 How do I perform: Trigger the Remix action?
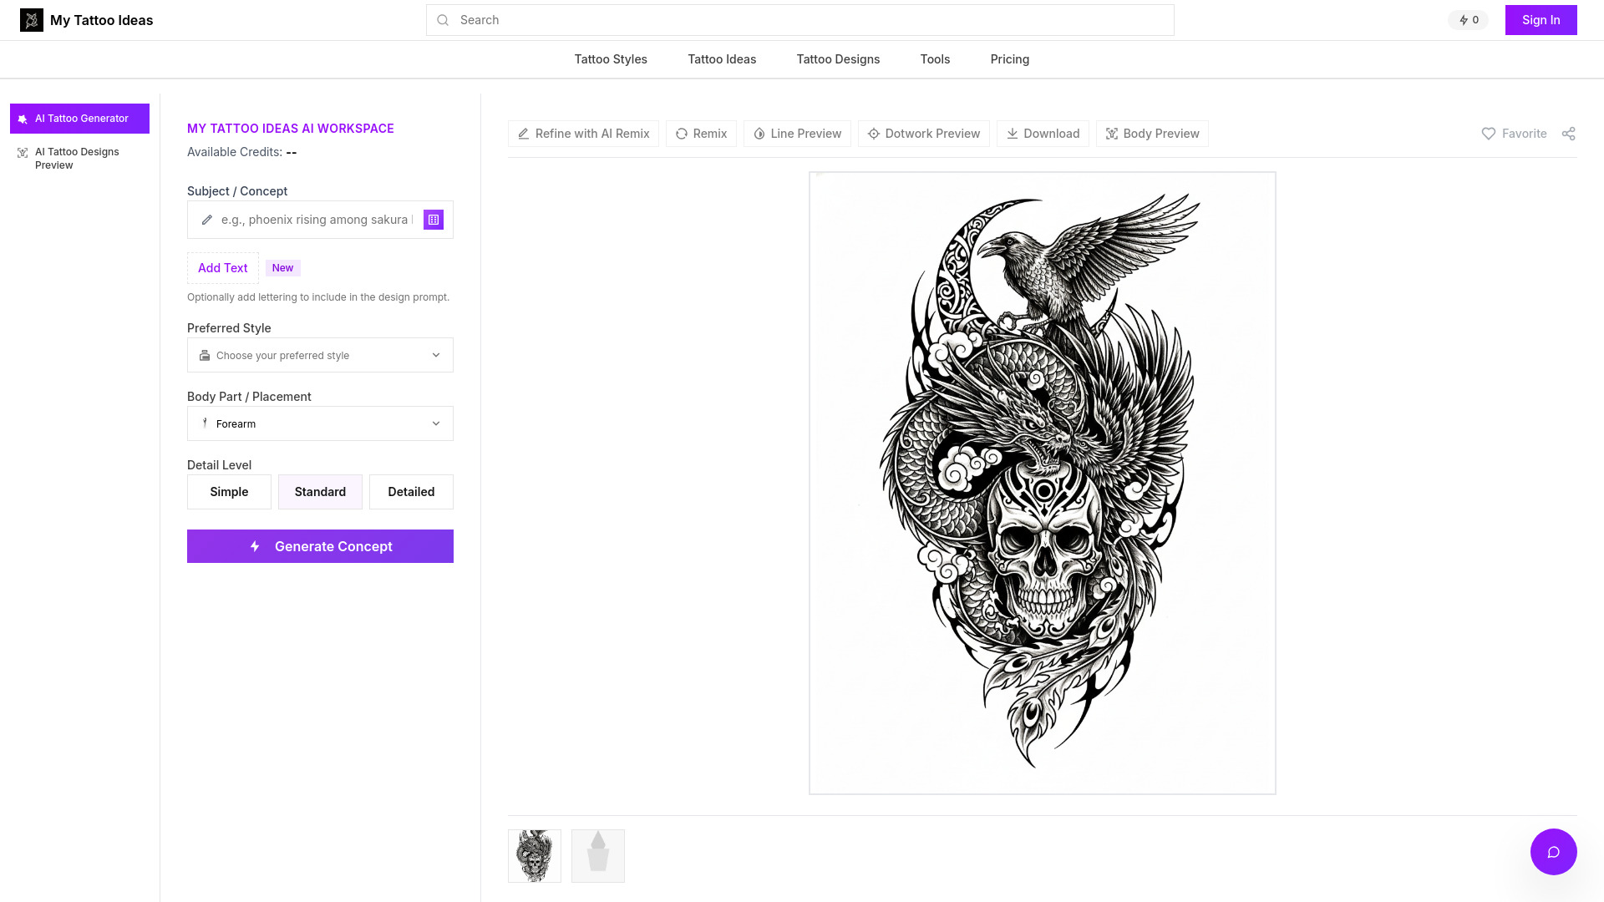click(x=701, y=134)
